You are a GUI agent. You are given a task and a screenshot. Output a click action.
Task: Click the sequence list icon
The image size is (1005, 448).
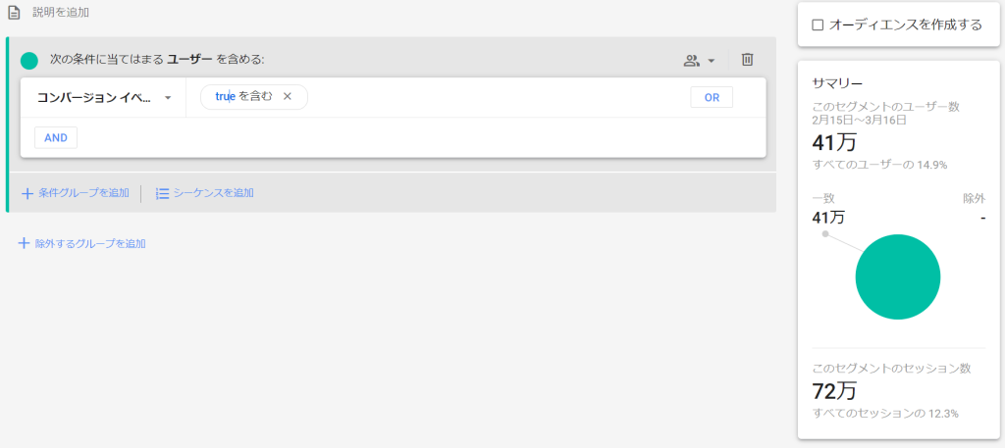pyautogui.click(x=162, y=193)
